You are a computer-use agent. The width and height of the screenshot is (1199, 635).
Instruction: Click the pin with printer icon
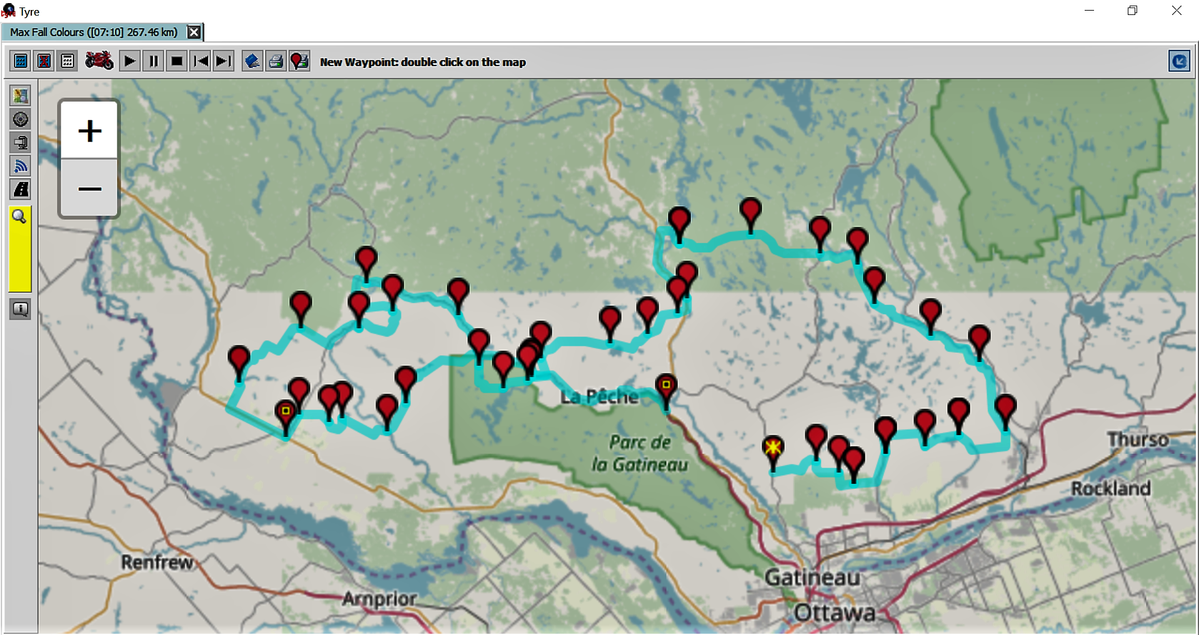[300, 61]
